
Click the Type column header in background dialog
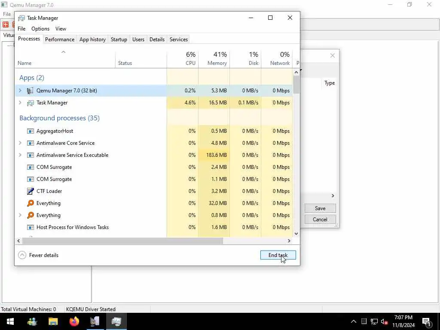pos(330,83)
